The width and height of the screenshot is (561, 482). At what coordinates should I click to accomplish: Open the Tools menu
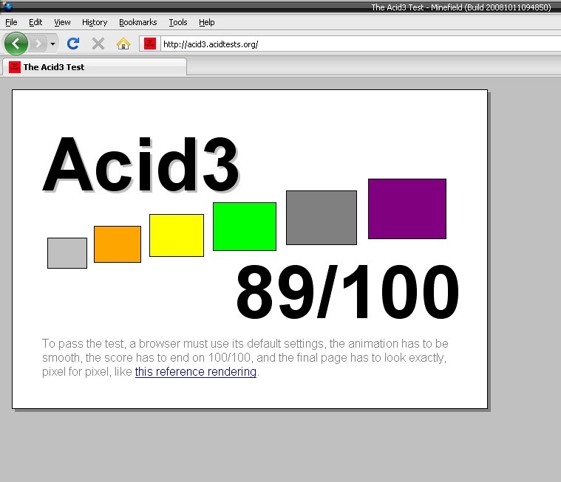178,22
